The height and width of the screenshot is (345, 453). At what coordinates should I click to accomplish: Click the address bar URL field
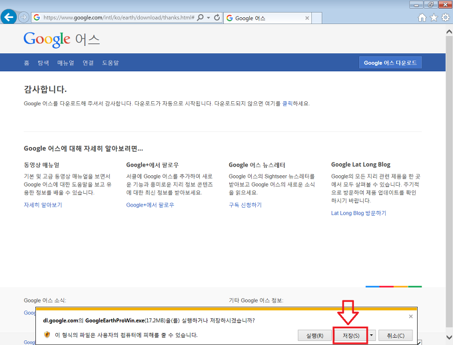coord(119,17)
